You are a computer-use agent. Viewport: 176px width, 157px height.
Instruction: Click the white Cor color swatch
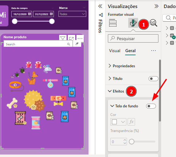tap(114, 122)
